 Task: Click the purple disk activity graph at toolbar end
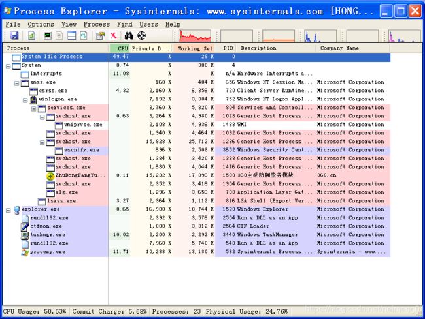[404, 36]
